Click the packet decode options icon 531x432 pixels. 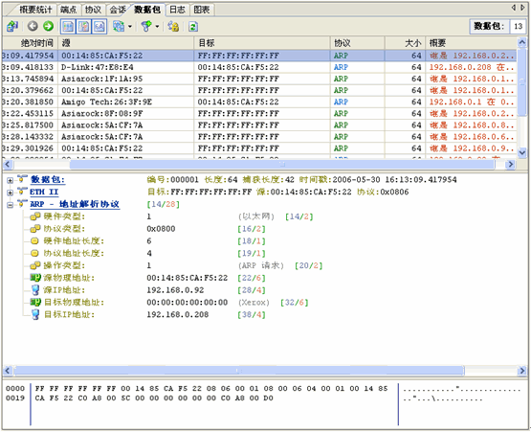(119, 26)
